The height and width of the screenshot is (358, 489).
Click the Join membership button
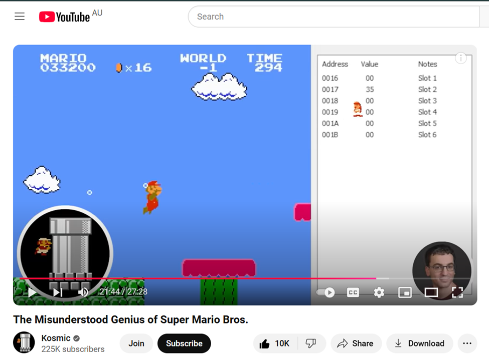tap(136, 343)
